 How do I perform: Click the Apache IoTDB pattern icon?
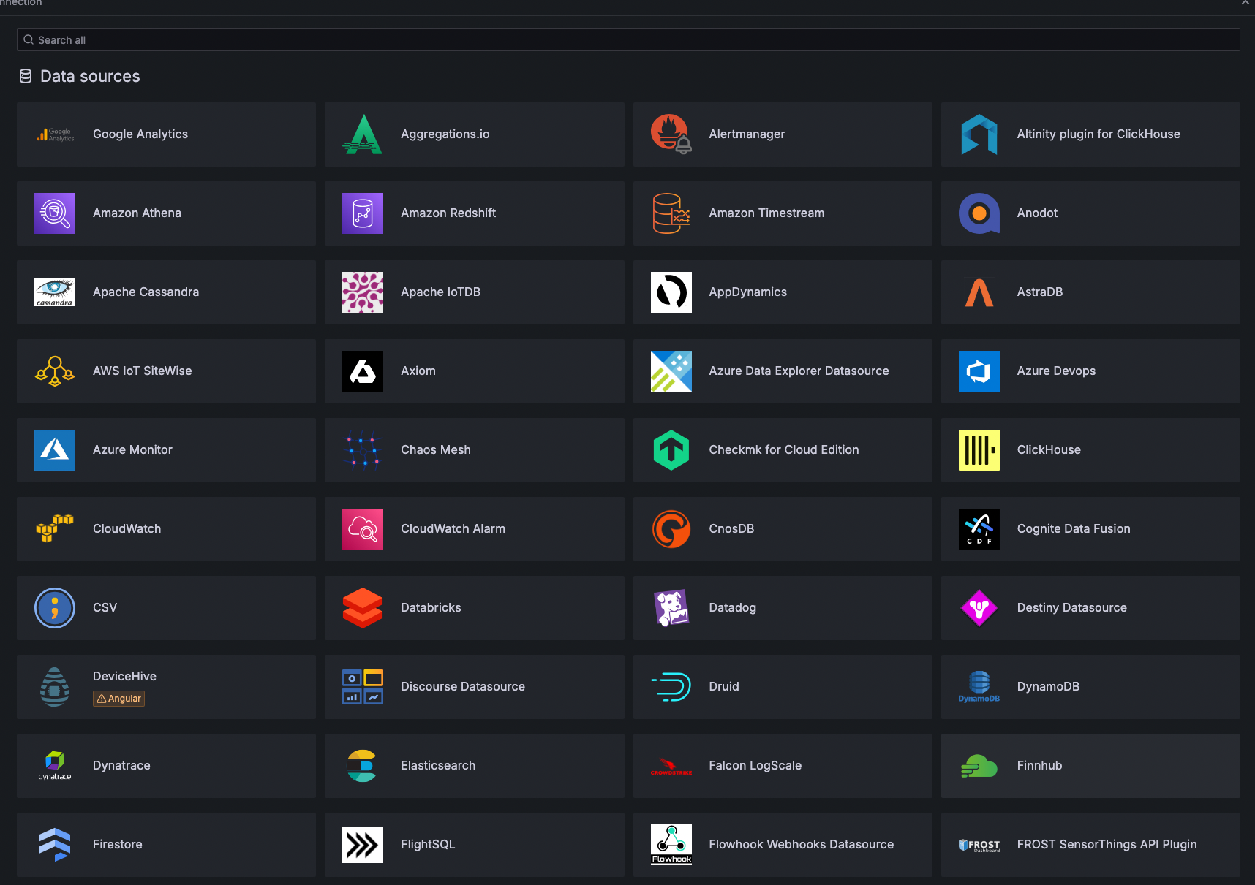pos(363,292)
